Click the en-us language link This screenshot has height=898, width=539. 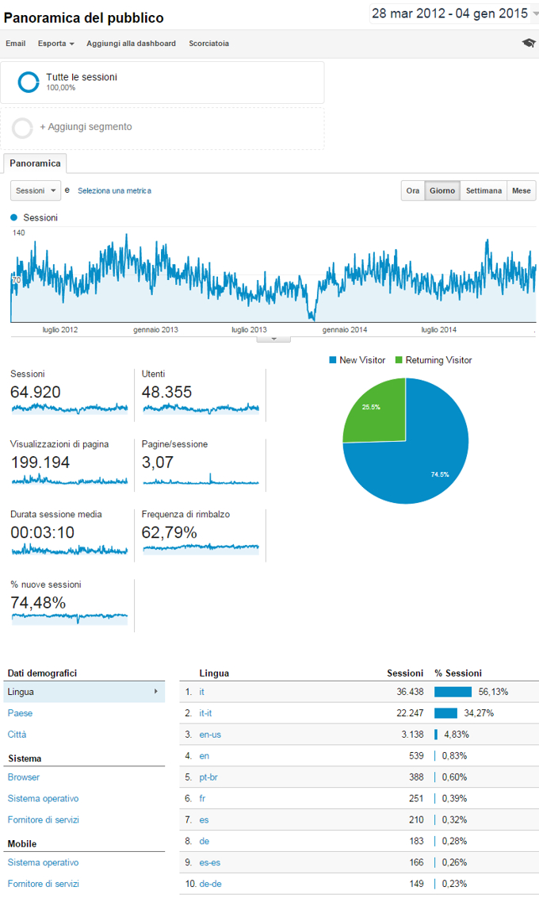(210, 735)
